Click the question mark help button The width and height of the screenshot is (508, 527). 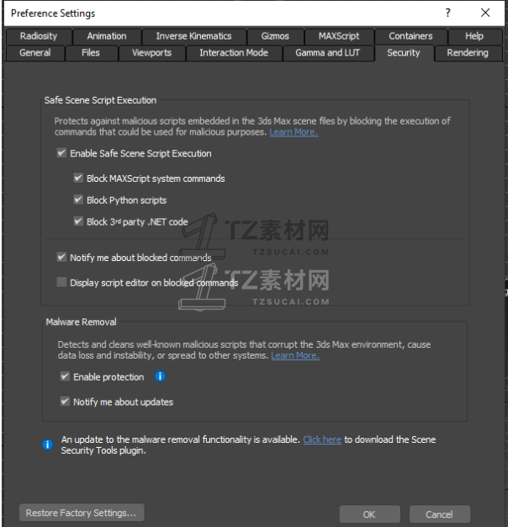click(x=447, y=13)
